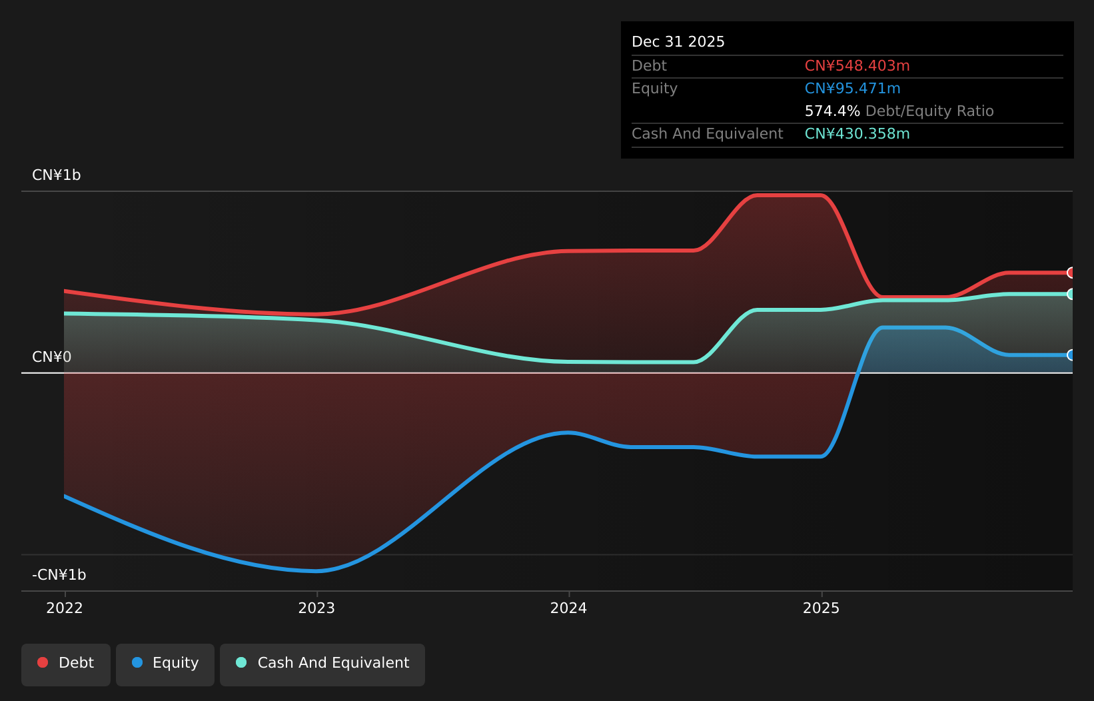Select the blue Equity endpoint marker on the chart
The height and width of the screenshot is (701, 1094).
pyautogui.click(x=1071, y=355)
